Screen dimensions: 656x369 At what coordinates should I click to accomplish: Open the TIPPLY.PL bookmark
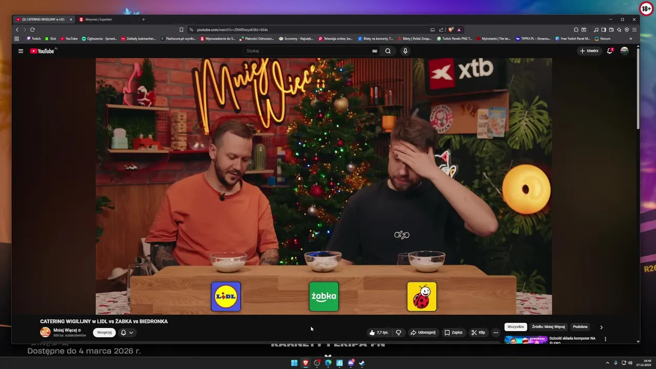click(534, 38)
